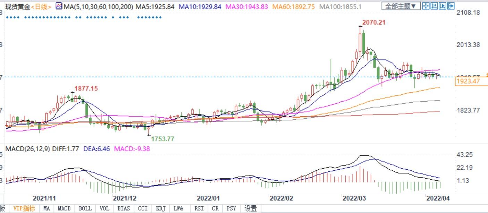Switch to the VIP指标 tab
This screenshot has height=213, width=488.
(24, 208)
